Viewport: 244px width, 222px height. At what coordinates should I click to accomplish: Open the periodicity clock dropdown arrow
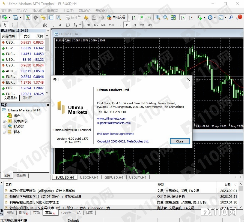215,17
